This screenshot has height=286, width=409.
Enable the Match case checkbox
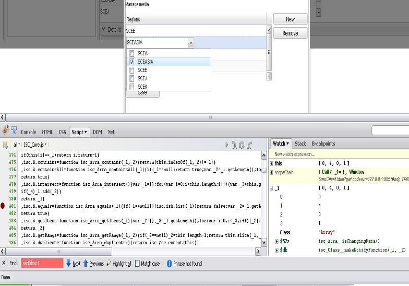137,264
